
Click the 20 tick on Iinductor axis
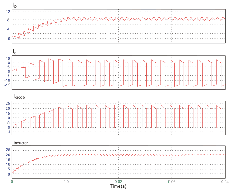pyautogui.click(x=7, y=155)
